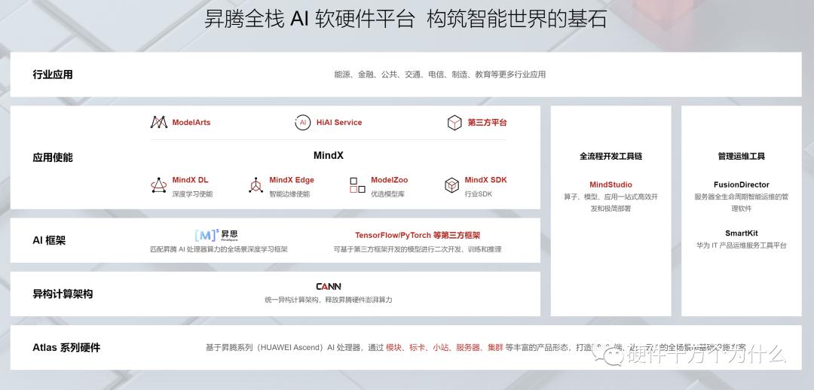Viewport: 814px width, 390px height.
Task: Open the ModelArts link
Action: pos(191,123)
